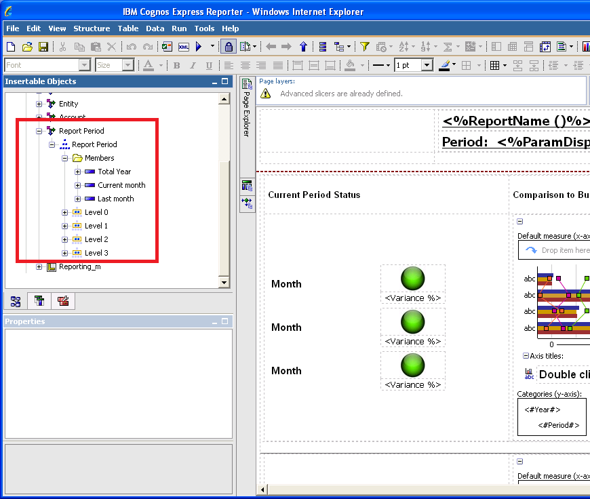Save the report with floppy disk icon
Screen dimensions: 590x499
pos(43,47)
